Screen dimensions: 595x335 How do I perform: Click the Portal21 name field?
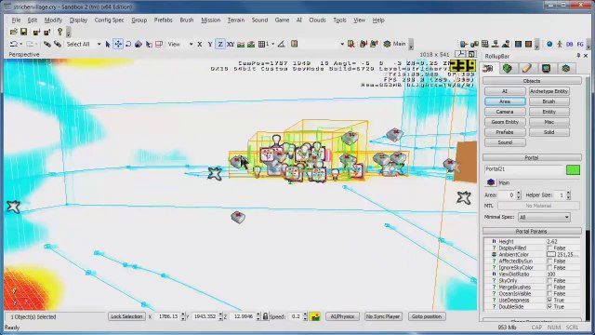[x=523, y=169]
